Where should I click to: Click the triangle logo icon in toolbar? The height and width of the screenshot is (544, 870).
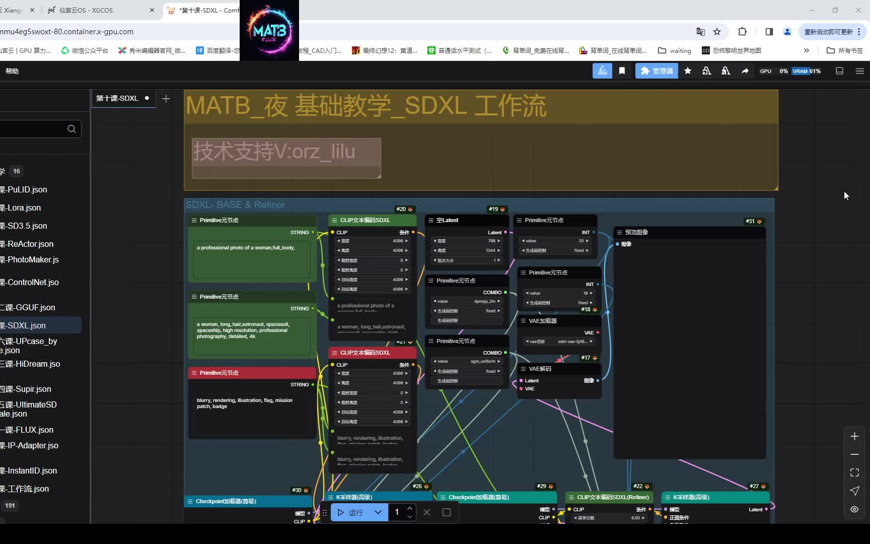pos(602,71)
